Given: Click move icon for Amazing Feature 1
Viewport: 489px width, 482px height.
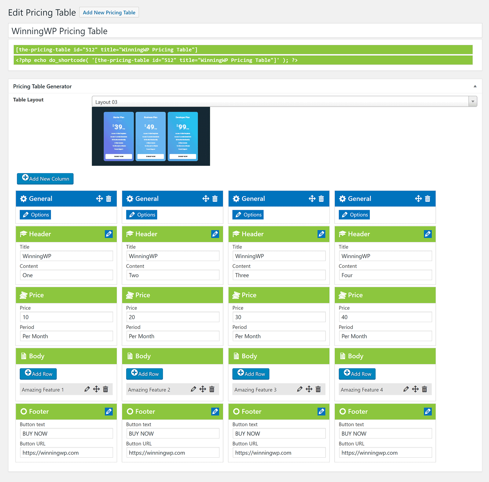Looking at the screenshot, I should (96, 389).
